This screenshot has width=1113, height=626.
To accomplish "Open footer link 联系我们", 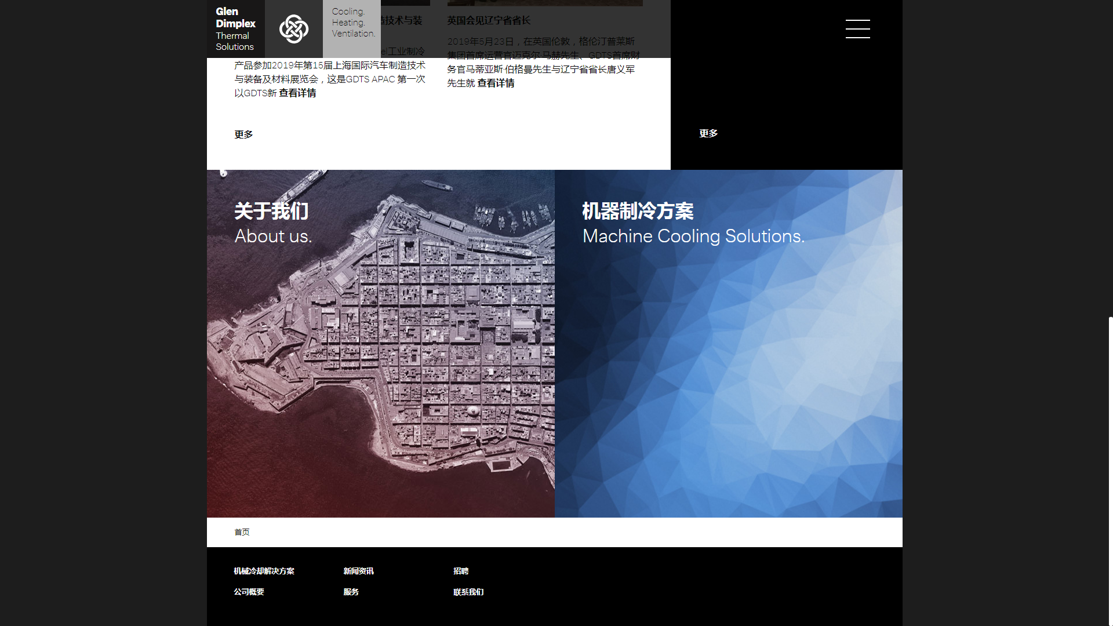I will click(x=468, y=592).
